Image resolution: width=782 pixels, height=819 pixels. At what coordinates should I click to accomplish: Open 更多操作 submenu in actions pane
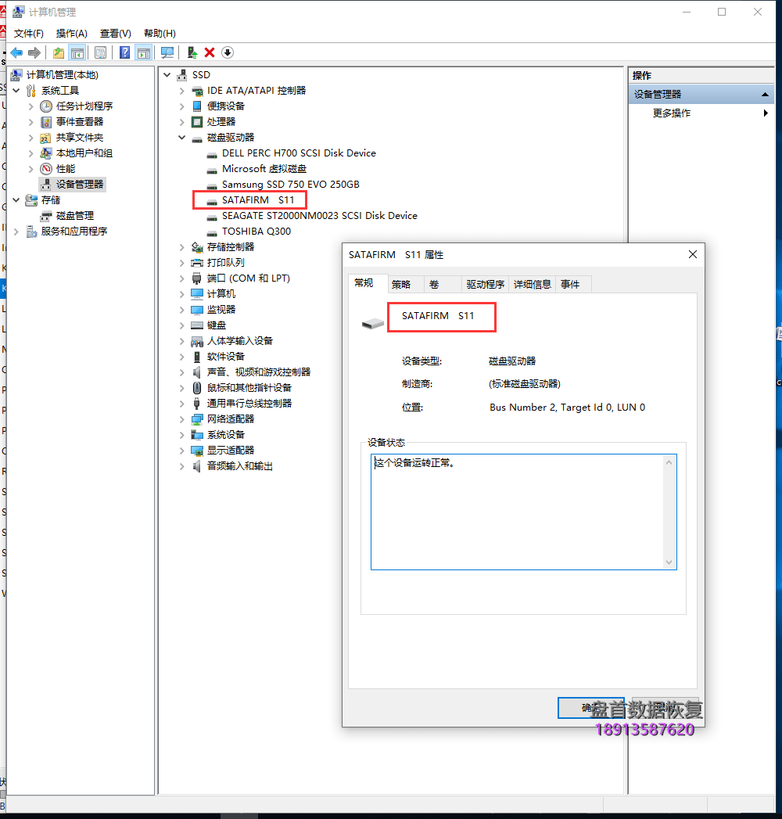point(701,113)
